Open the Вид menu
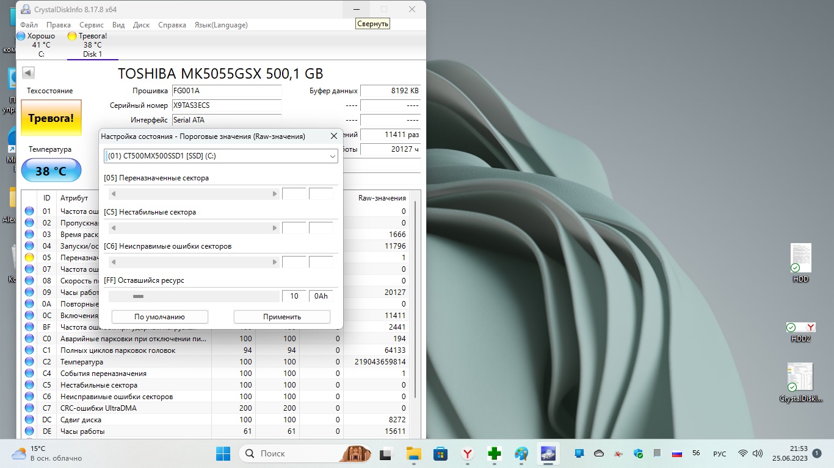The height and width of the screenshot is (468, 834). click(x=118, y=25)
